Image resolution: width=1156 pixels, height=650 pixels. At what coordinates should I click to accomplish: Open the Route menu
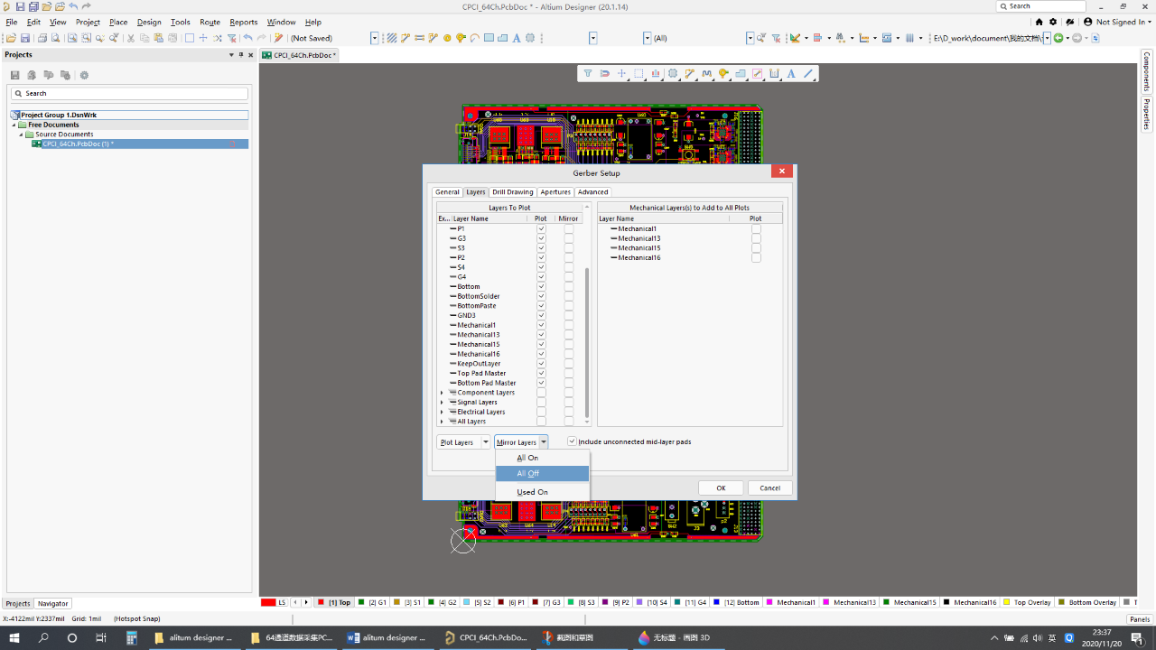210,22
